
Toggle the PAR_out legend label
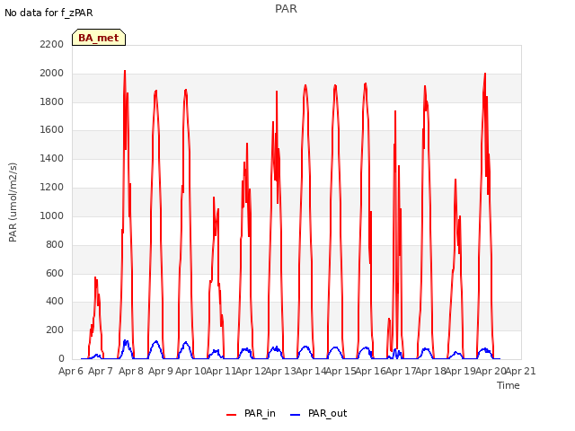(327, 413)
